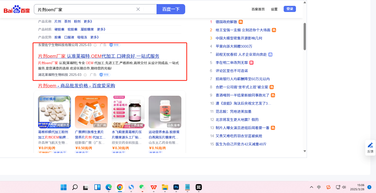Click the 新 tag next to 李在明二审改判无罪

(251, 63)
